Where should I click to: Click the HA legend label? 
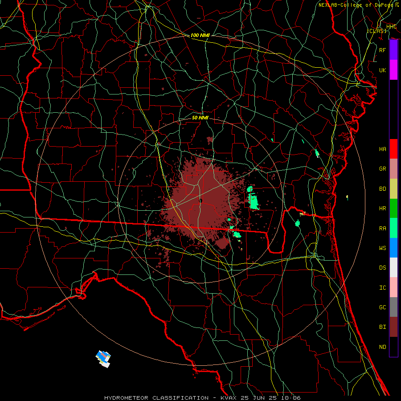click(x=382, y=149)
